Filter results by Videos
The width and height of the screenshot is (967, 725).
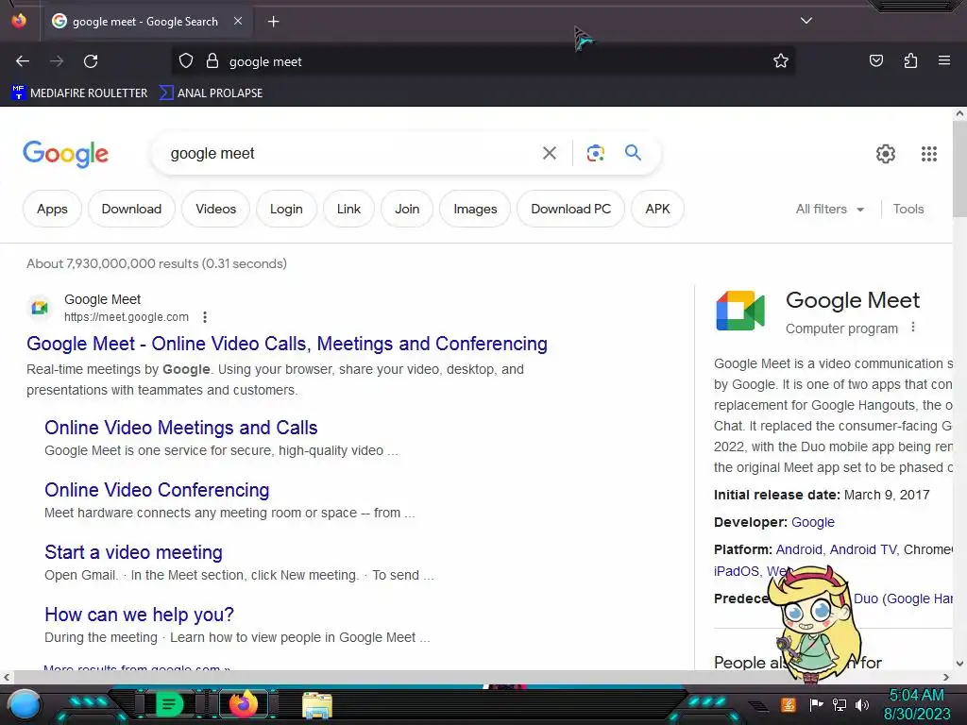[216, 209]
